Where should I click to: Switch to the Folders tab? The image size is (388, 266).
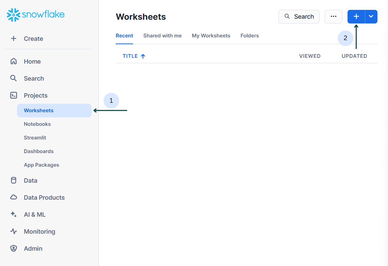[250, 36]
